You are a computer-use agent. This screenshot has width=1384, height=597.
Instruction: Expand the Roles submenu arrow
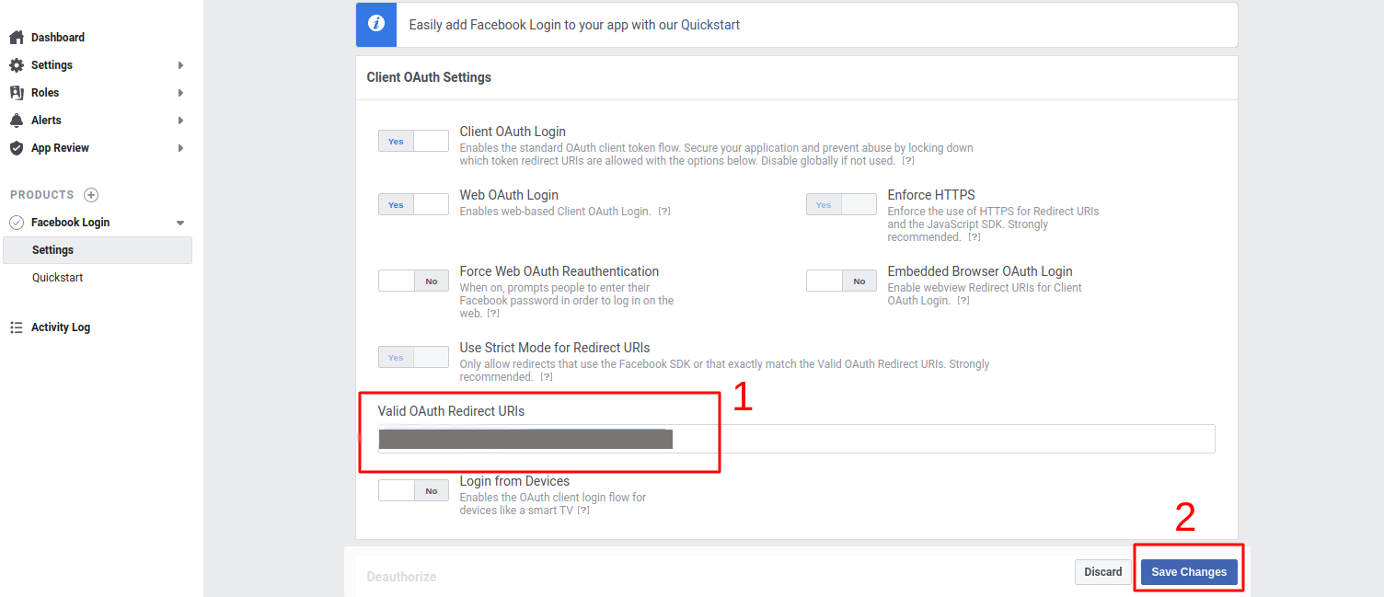pyautogui.click(x=180, y=93)
